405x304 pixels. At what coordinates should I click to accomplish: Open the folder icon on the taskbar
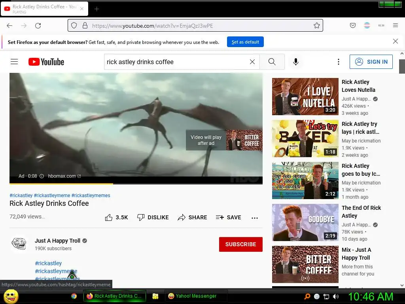155,296
